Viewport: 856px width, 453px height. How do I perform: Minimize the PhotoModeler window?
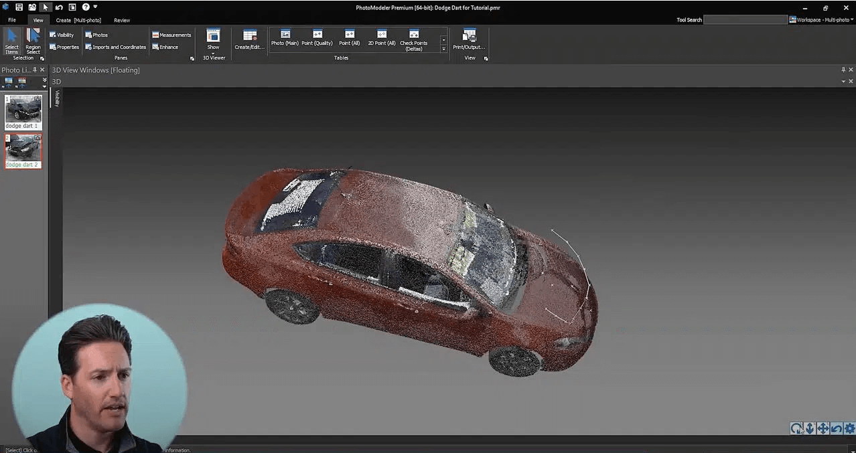coord(804,7)
